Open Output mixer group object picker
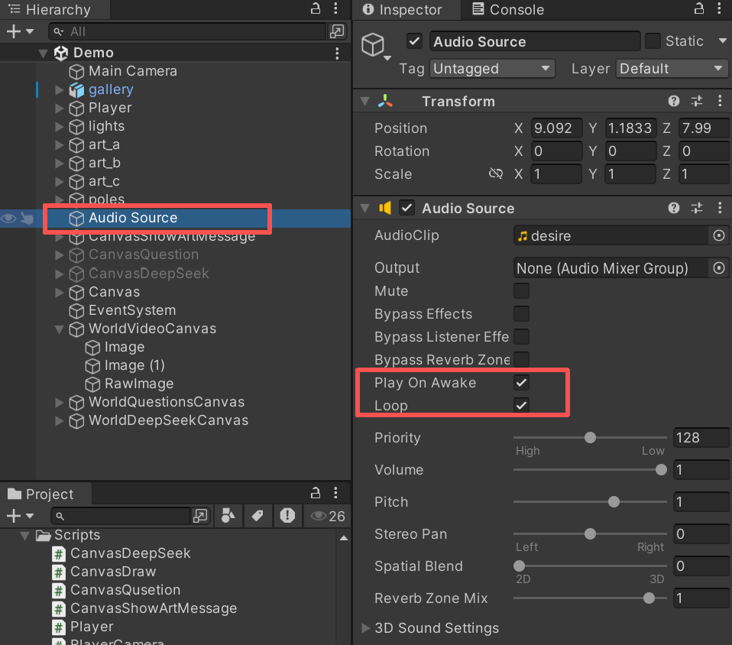 coord(719,267)
